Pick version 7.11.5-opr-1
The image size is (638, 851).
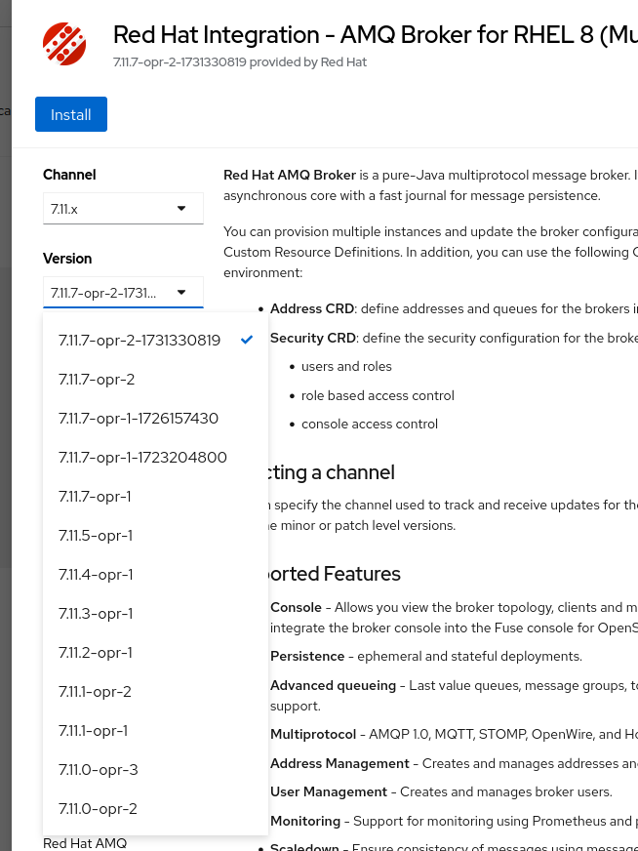pyautogui.click(x=96, y=536)
